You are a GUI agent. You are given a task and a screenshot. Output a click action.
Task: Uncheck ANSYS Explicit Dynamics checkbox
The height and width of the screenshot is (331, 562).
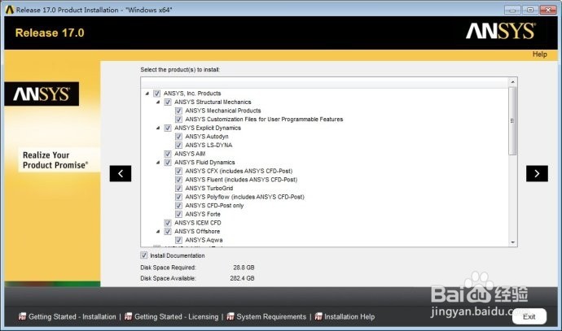point(168,128)
